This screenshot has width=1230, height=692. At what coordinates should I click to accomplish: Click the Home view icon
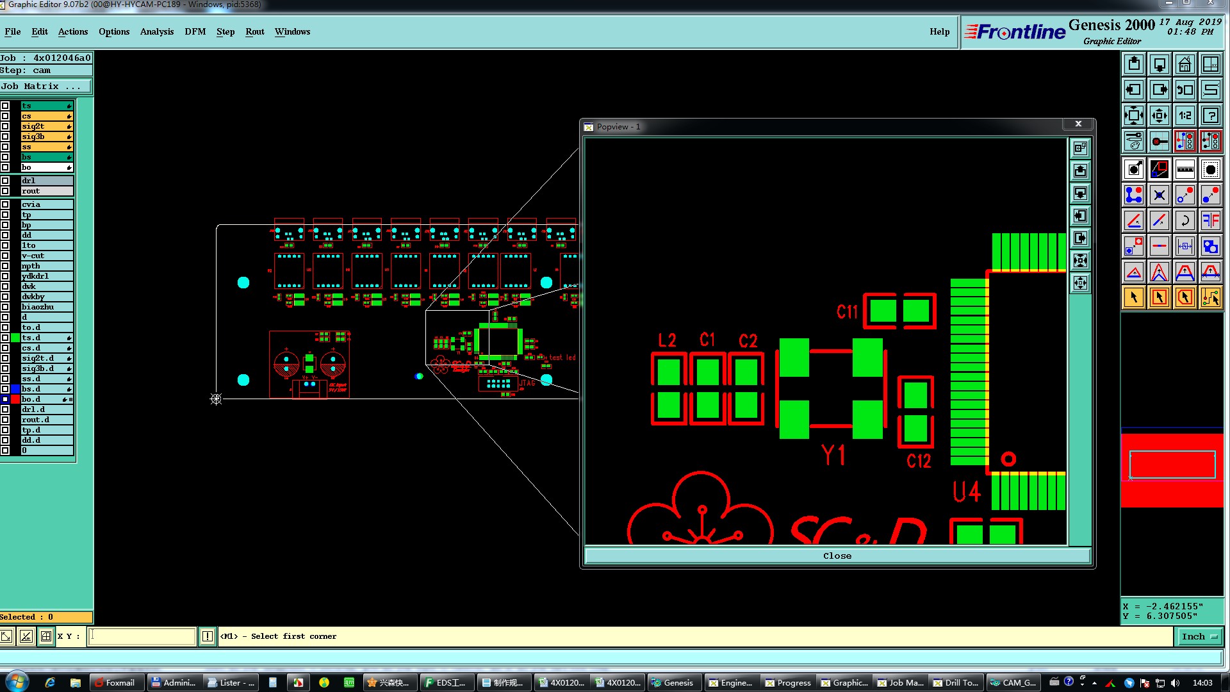pyautogui.click(x=1185, y=64)
